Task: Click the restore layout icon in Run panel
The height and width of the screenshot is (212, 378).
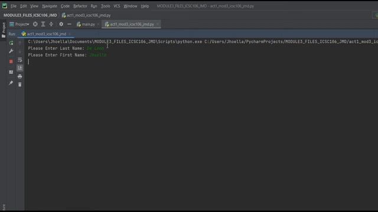Action: point(11,72)
